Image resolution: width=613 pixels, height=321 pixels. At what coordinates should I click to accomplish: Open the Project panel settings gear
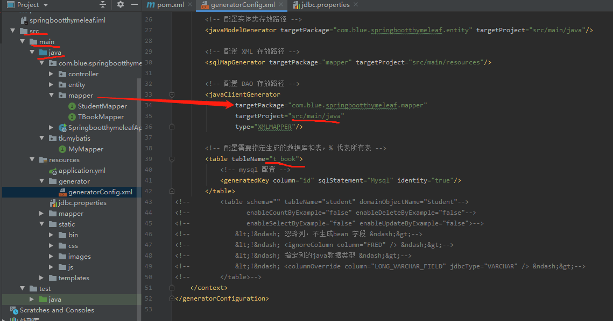click(121, 4)
